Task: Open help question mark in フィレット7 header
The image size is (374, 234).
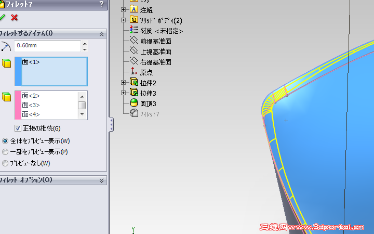Action: click(102, 4)
